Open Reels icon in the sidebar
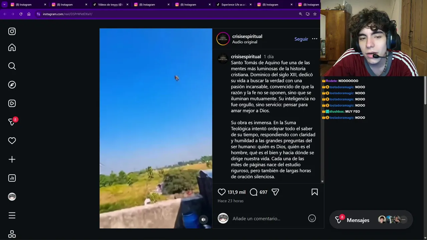Image resolution: width=427 pixels, height=240 pixels. [12, 103]
